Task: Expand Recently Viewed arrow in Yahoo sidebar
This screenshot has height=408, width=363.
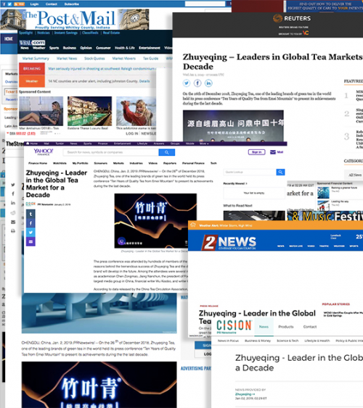Action: click(x=246, y=183)
